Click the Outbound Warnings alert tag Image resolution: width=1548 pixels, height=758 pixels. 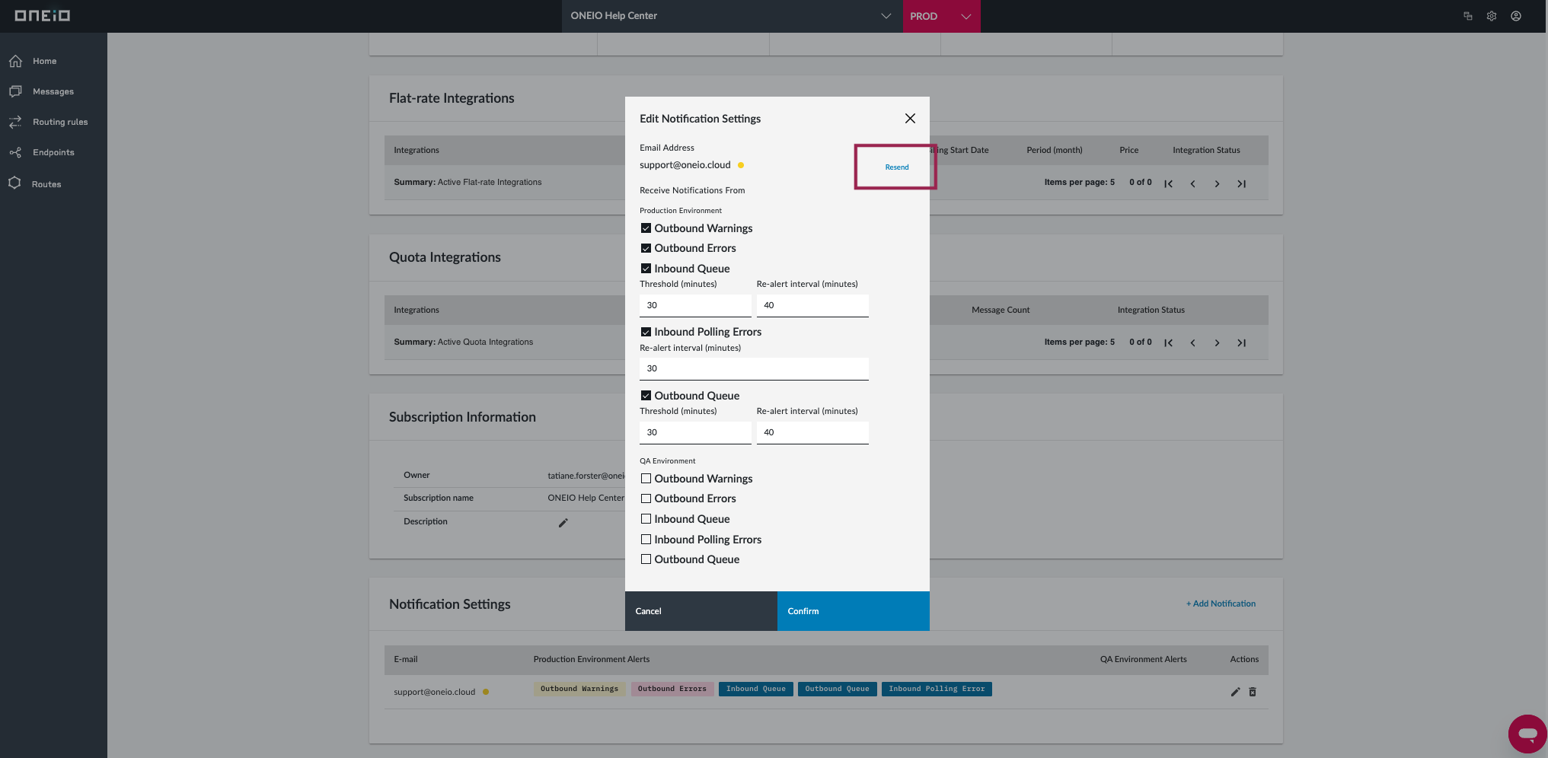579,689
